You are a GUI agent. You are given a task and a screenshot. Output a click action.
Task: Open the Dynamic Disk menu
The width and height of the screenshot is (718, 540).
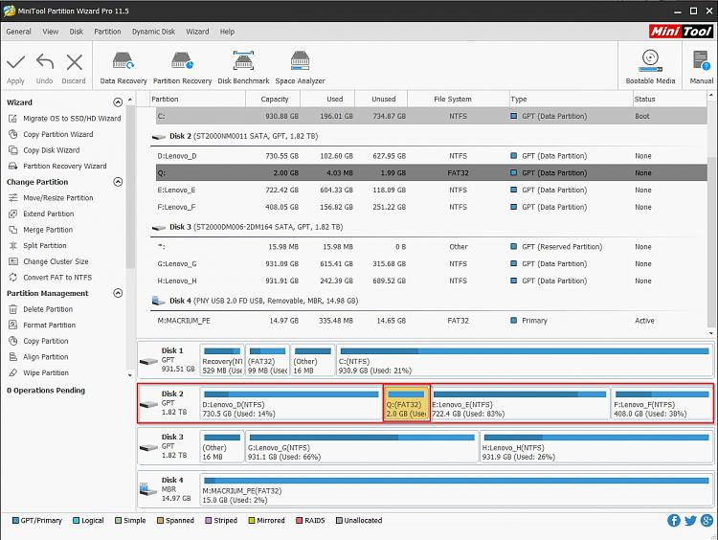153,32
